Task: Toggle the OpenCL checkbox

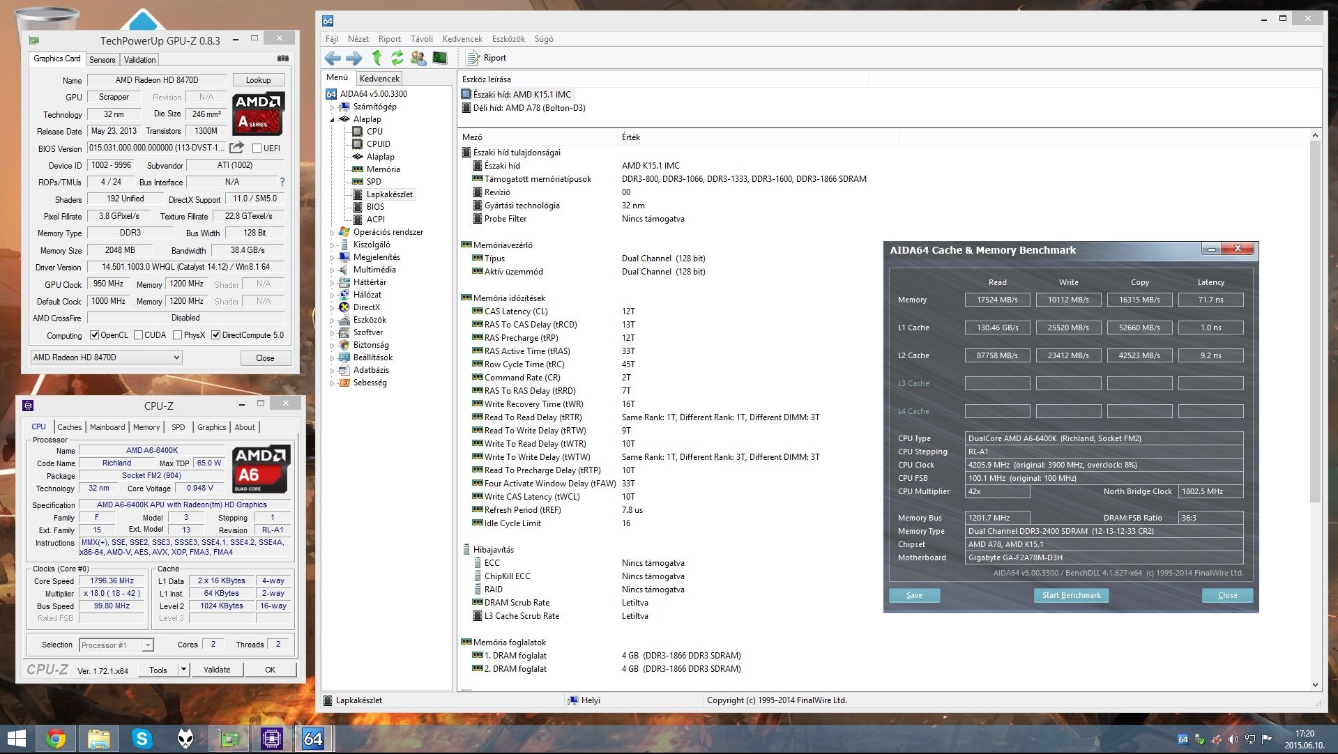Action: 95,335
